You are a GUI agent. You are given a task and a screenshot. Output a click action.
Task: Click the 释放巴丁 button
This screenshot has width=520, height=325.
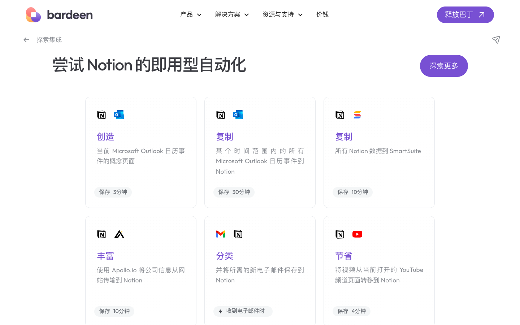(465, 15)
